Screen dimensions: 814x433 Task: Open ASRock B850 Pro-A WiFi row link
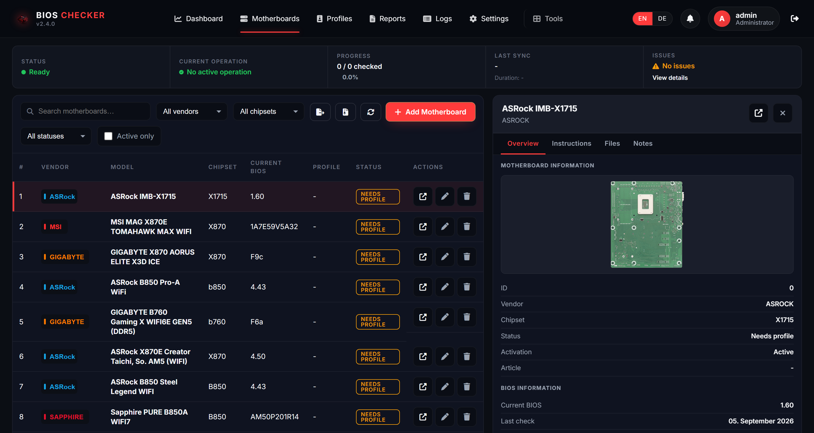(x=423, y=287)
